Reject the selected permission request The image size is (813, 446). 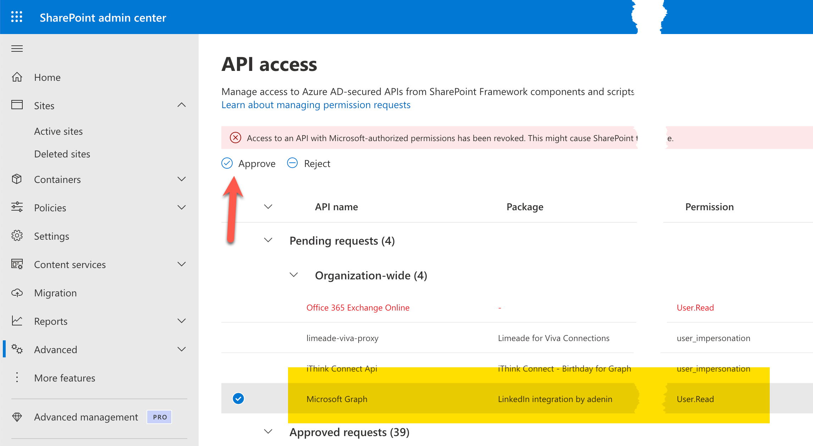[309, 163]
